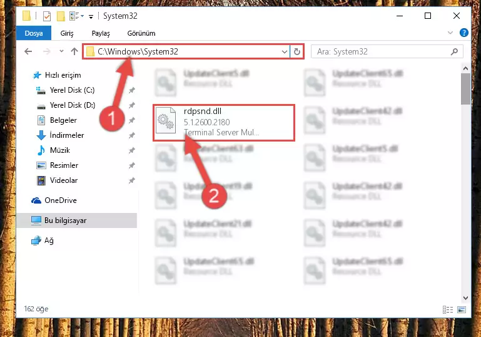Click the vertical scrollbar thumb

tap(465, 89)
